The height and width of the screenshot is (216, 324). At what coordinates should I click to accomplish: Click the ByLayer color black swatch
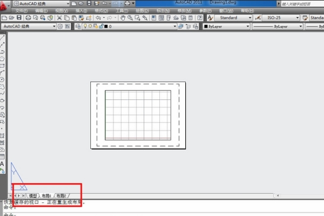206,26
